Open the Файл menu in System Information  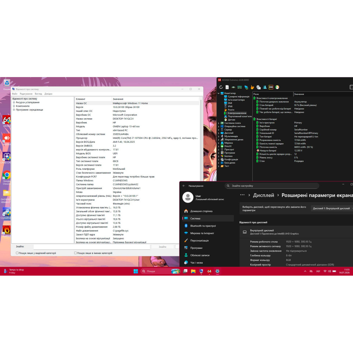coord(14,94)
